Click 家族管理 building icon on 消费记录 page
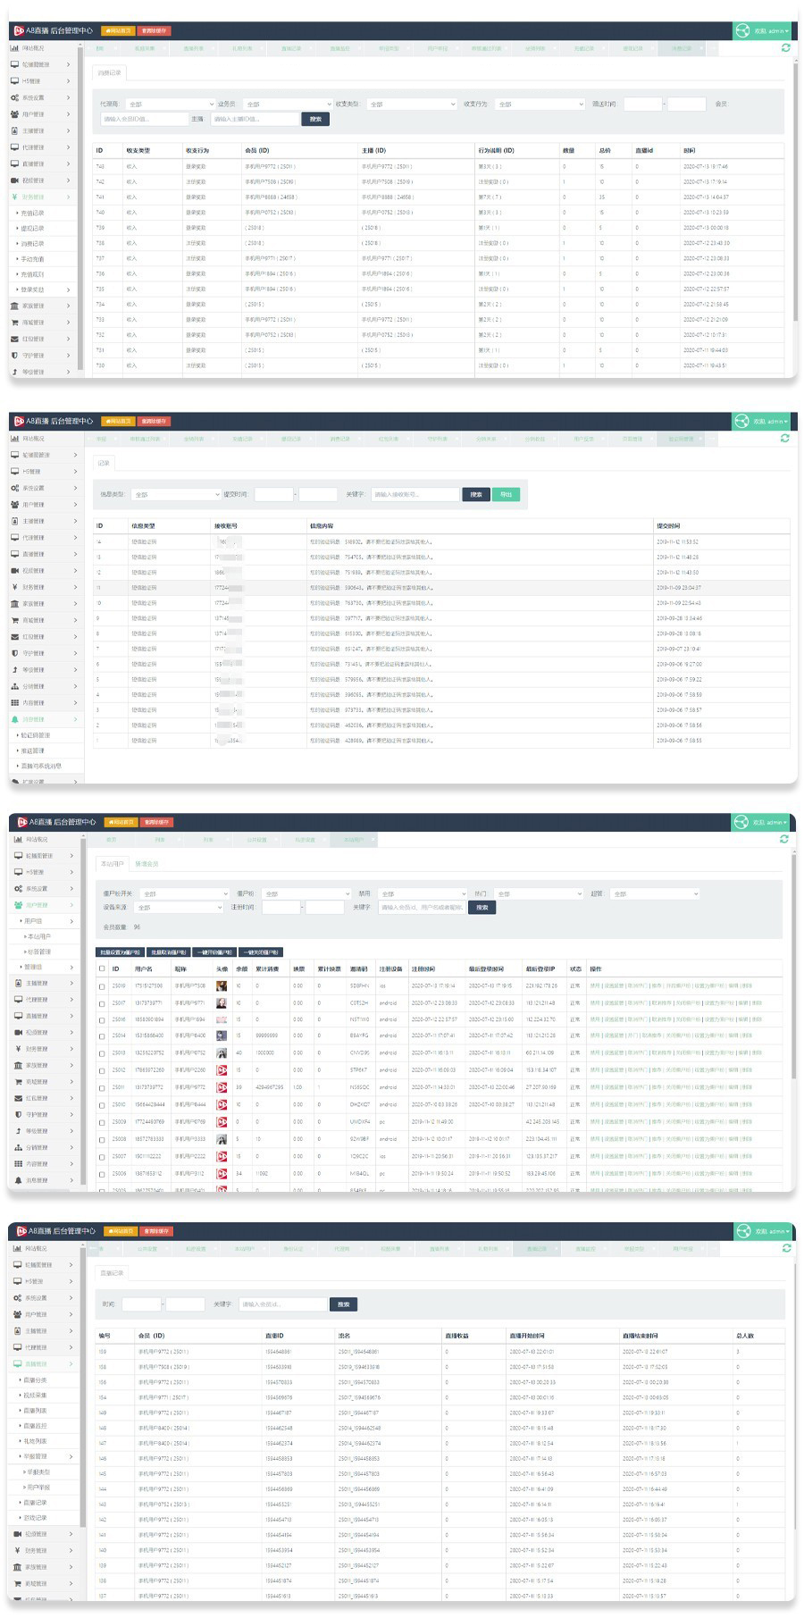 pyautogui.click(x=14, y=306)
